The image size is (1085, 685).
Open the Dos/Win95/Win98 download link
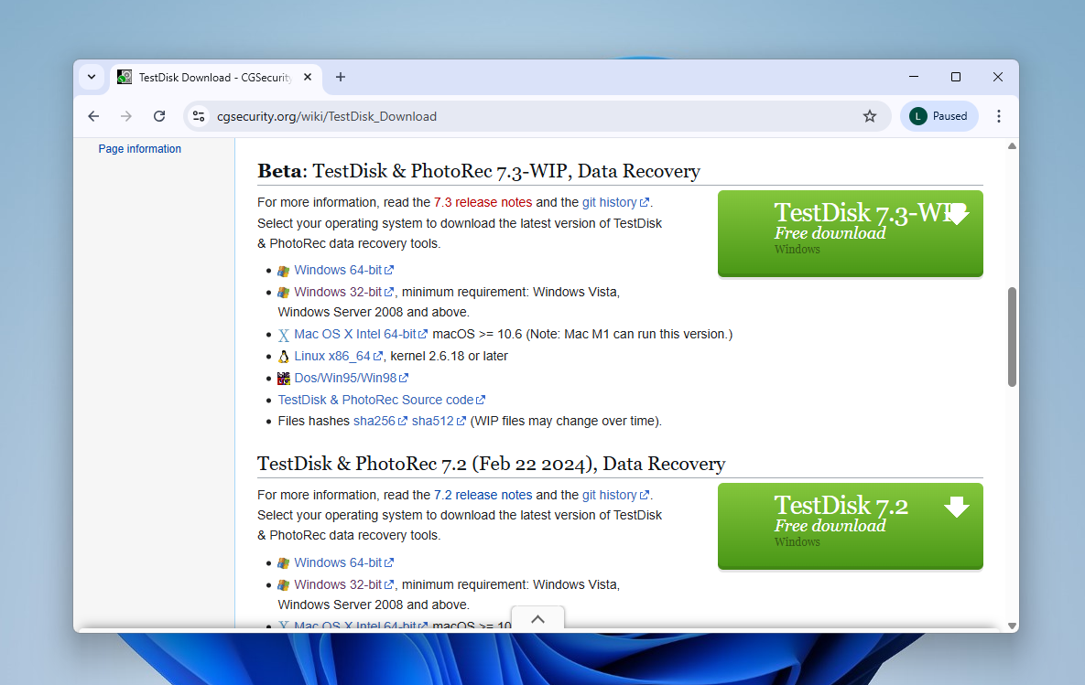351,378
